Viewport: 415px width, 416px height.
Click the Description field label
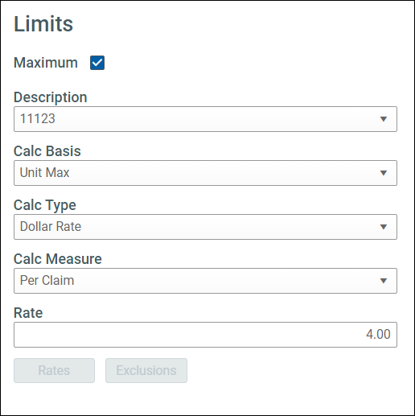pos(51,97)
